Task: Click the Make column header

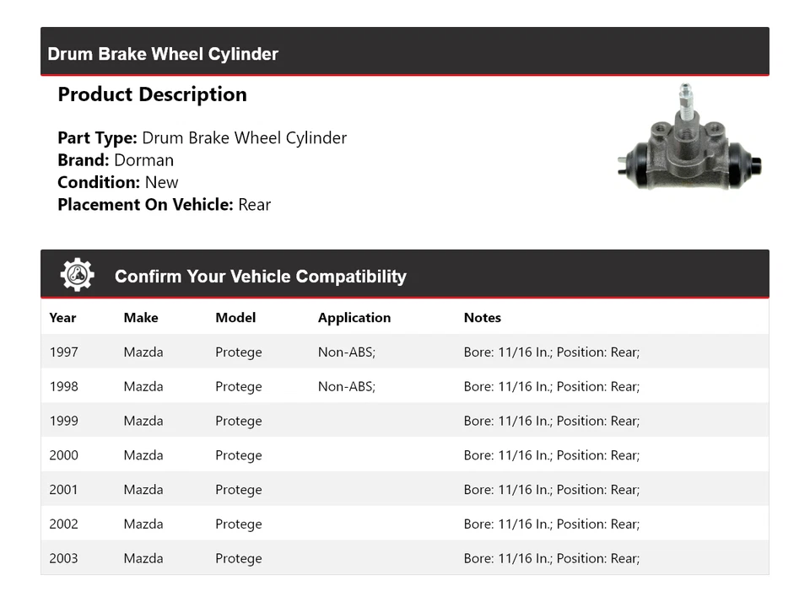Action: point(141,318)
